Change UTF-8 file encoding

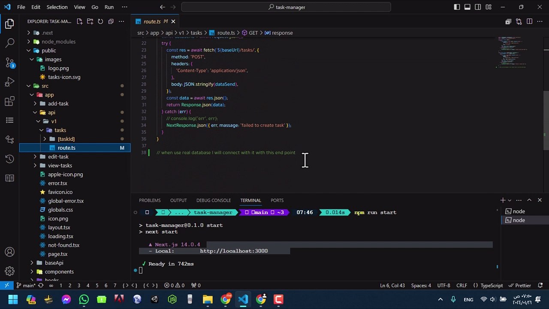(443, 285)
